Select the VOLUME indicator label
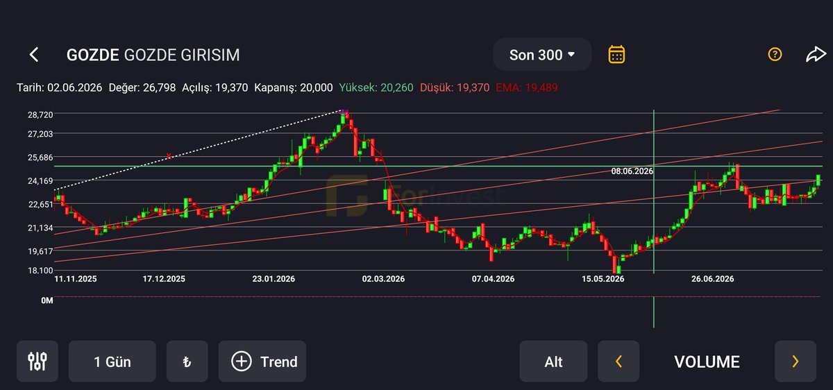The width and height of the screenshot is (833, 390). coord(707,362)
